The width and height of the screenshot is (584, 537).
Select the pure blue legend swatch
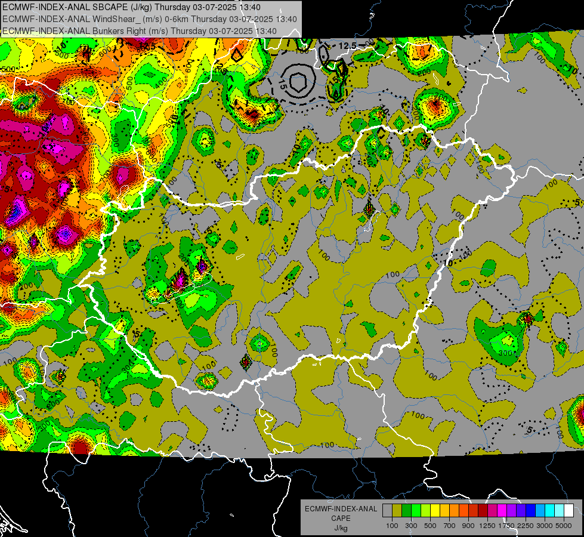pyautogui.click(x=531, y=511)
